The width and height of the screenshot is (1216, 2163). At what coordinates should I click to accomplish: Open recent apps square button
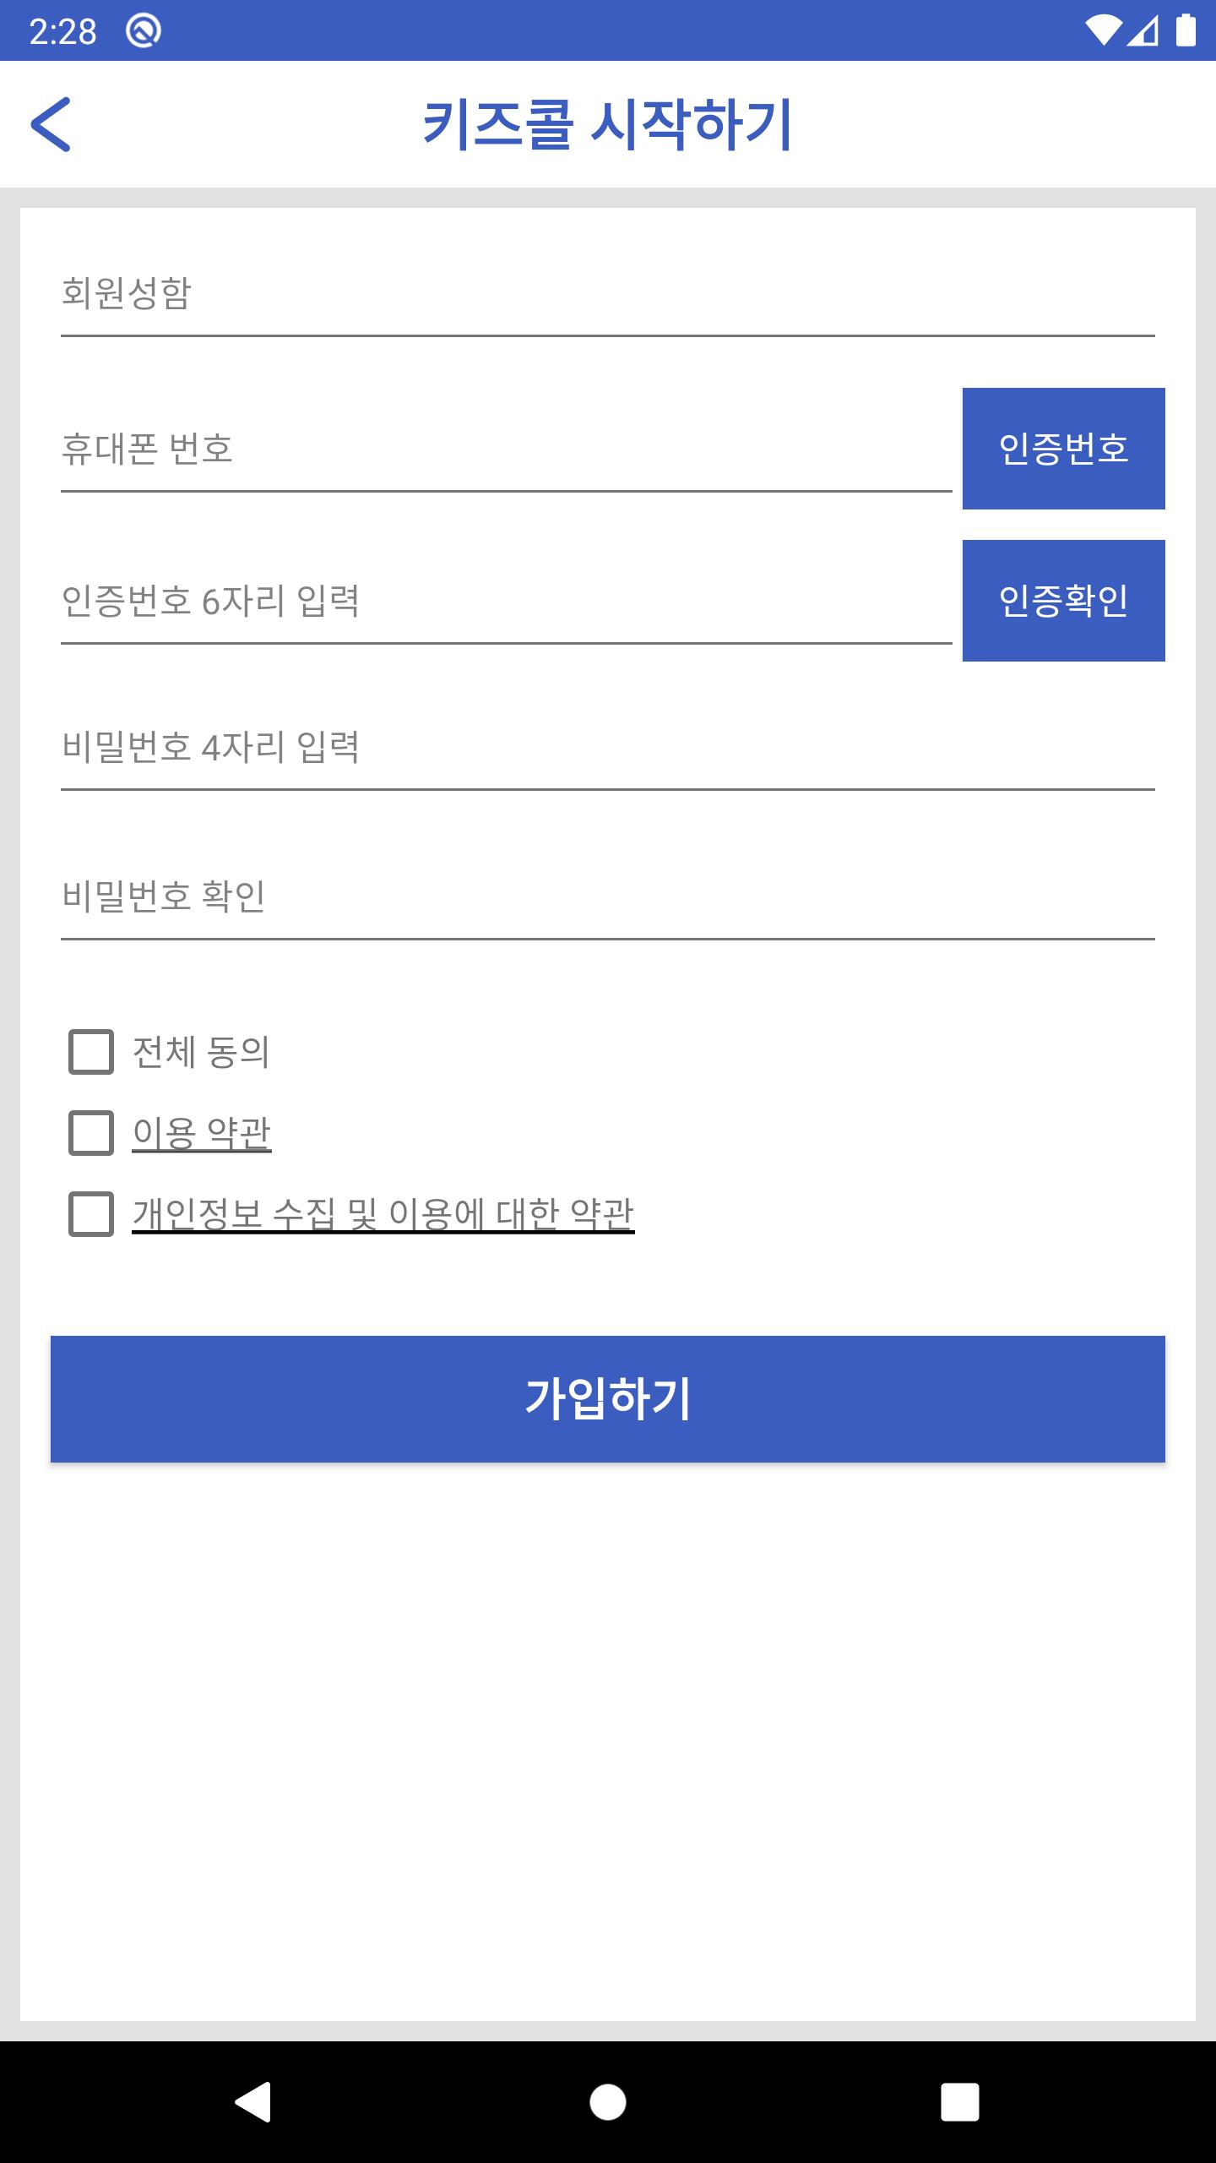pos(960,2101)
